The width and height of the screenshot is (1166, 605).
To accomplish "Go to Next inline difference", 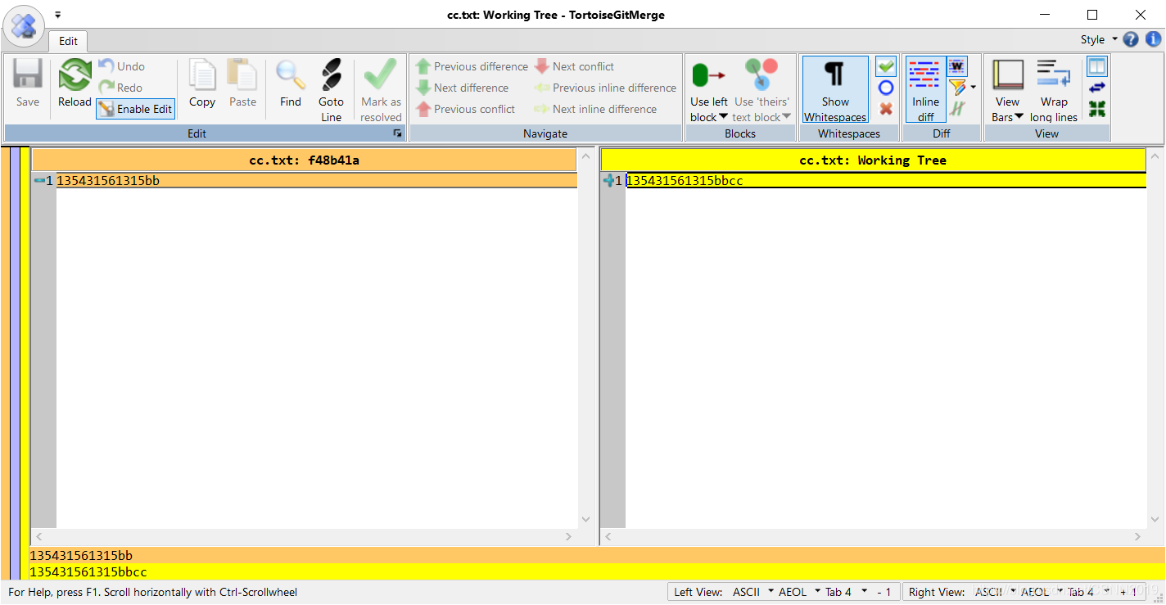I will point(595,109).
